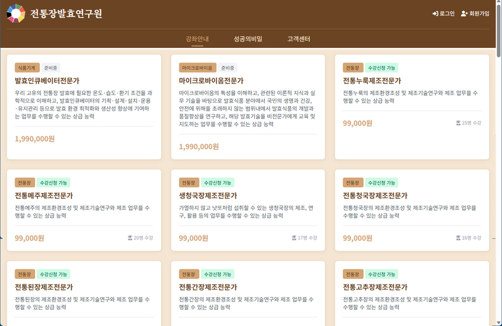Click the 전통장발효연구원 site title
Viewport: 502px width, 326px height.
(x=67, y=13)
